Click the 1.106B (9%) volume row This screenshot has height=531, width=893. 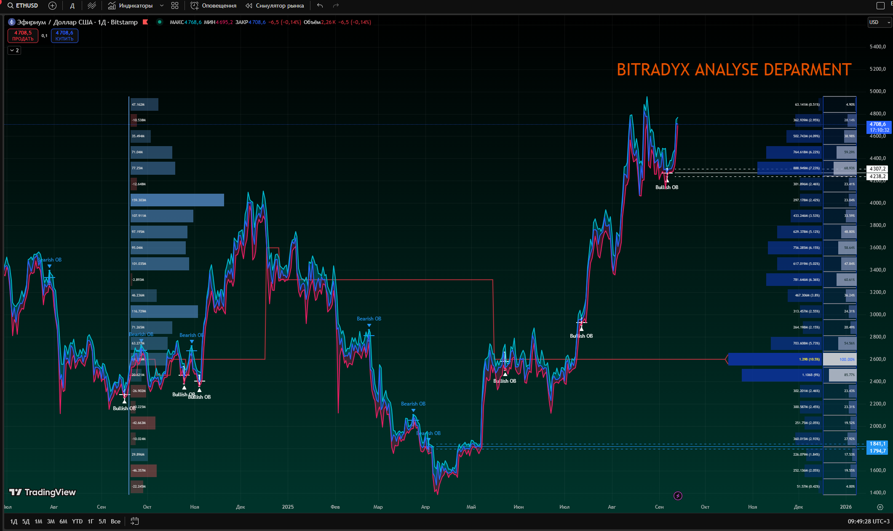point(782,375)
